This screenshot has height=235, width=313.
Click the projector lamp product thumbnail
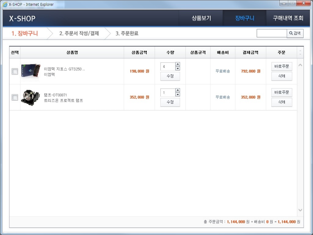(31, 97)
